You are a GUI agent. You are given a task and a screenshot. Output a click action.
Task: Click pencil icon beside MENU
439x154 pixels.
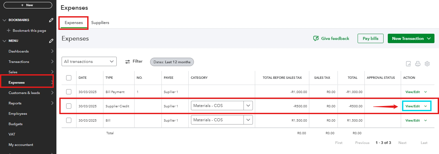pyautogui.click(x=51, y=41)
